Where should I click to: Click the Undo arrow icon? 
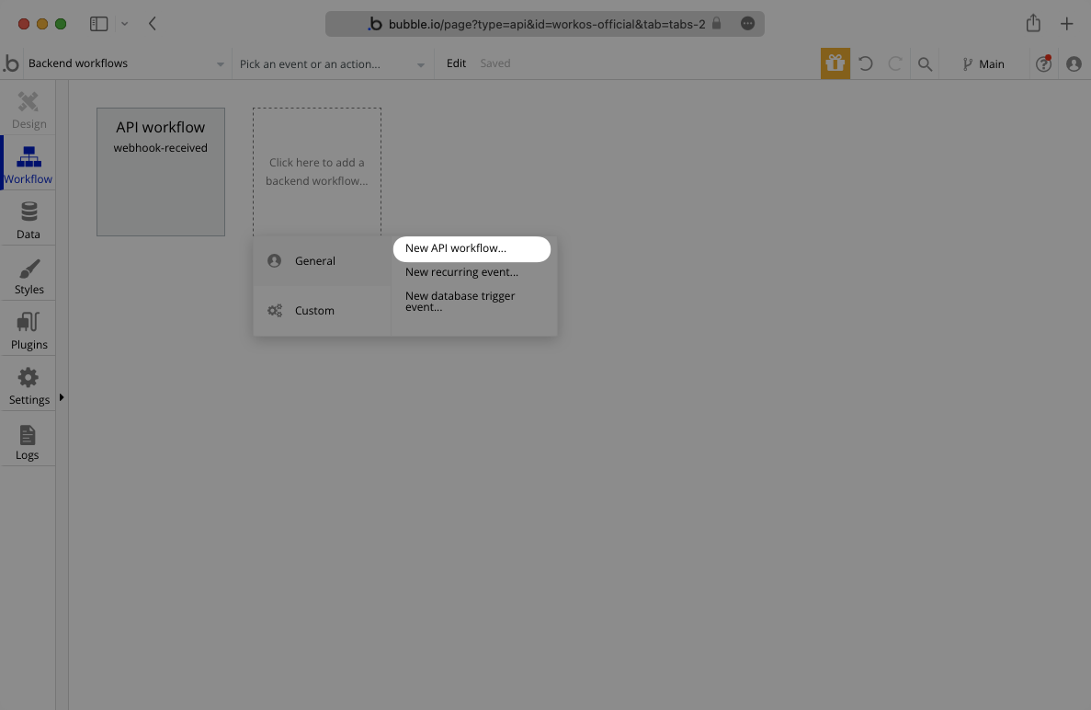(x=865, y=63)
